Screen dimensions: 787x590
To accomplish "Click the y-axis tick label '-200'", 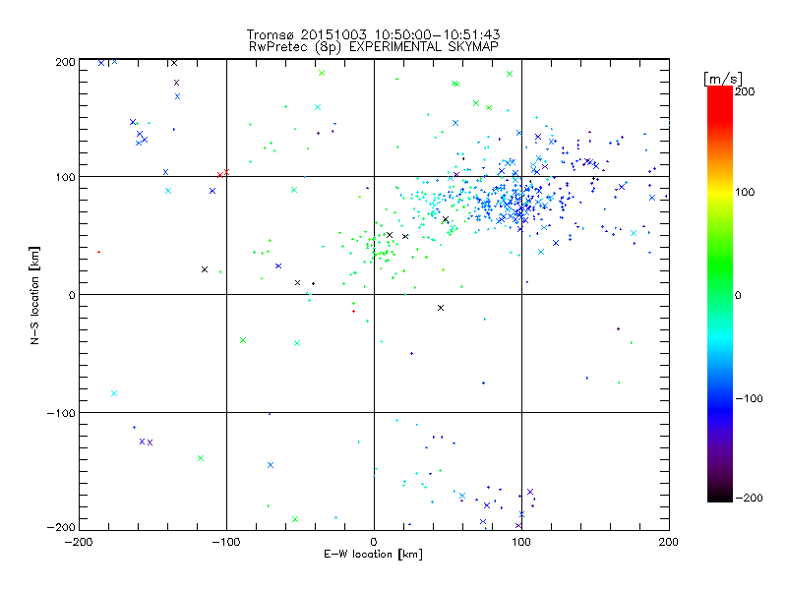I will 61,527.
